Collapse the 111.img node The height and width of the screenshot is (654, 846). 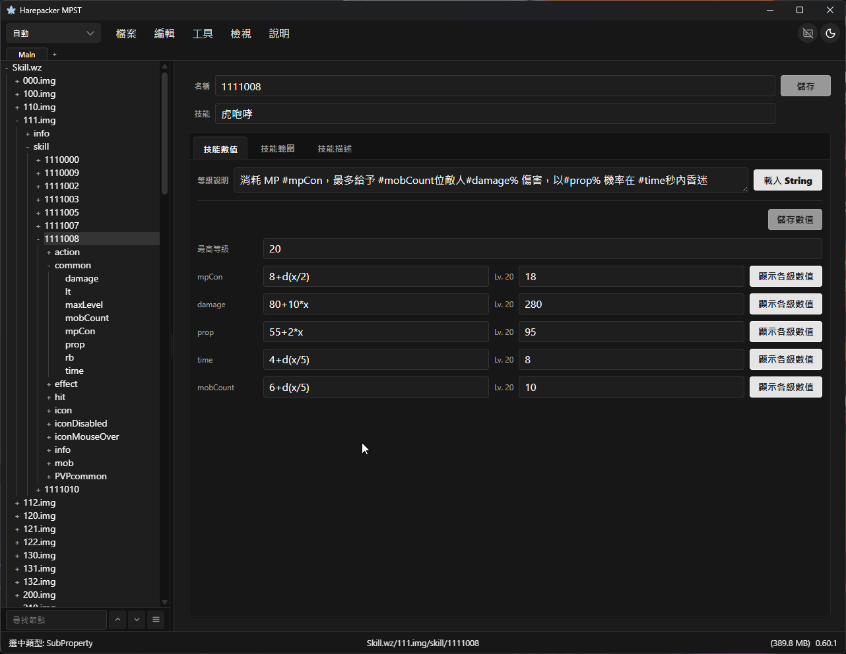click(17, 121)
